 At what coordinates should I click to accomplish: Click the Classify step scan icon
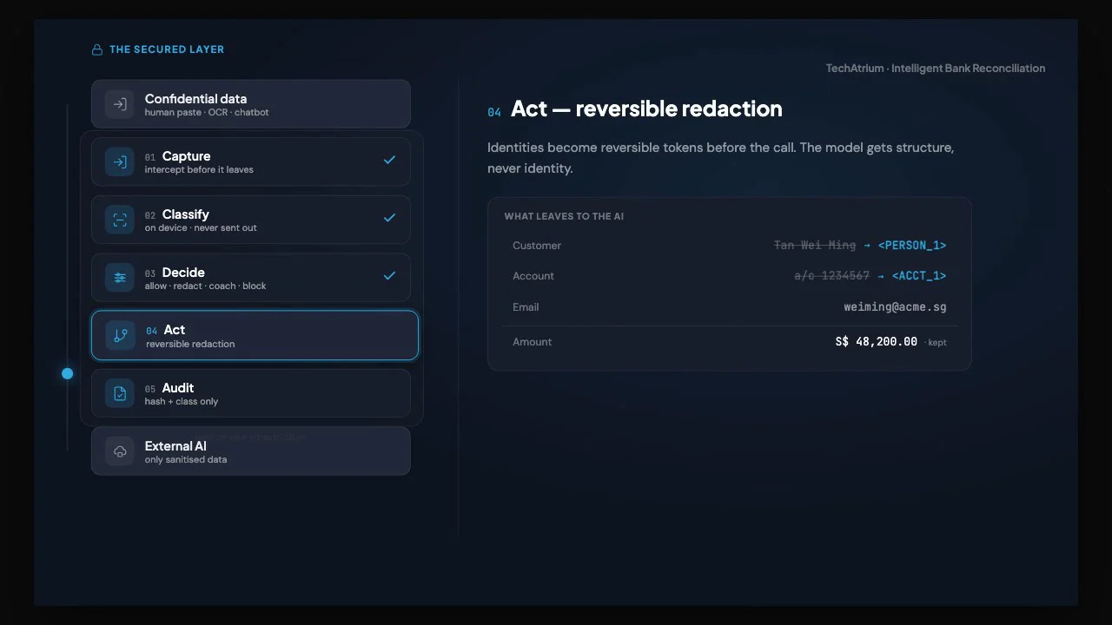(x=120, y=220)
